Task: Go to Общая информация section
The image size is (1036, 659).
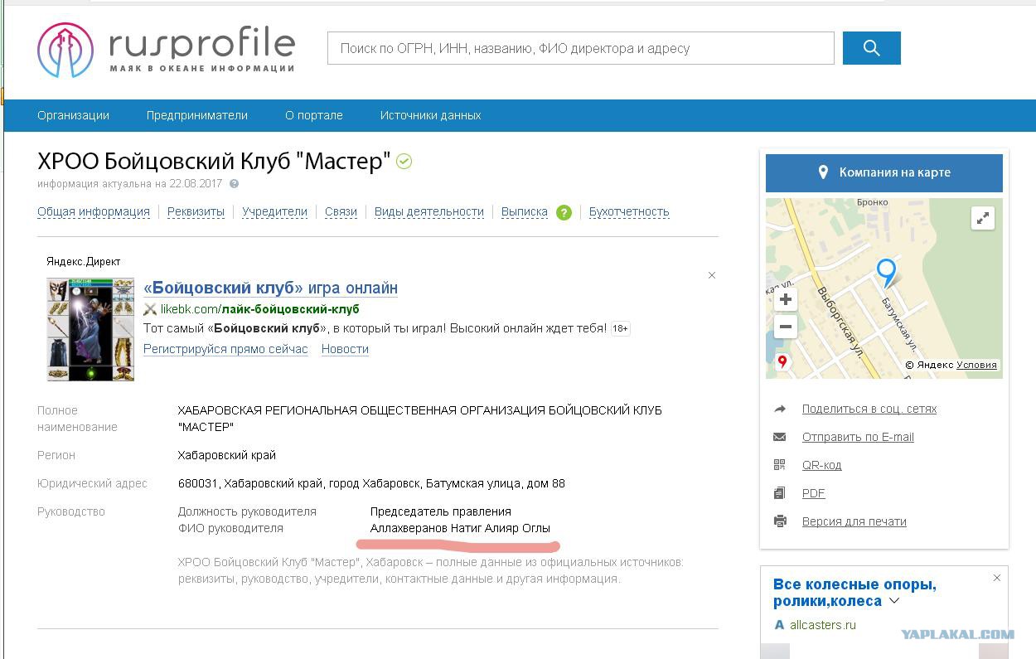Action: (x=94, y=211)
